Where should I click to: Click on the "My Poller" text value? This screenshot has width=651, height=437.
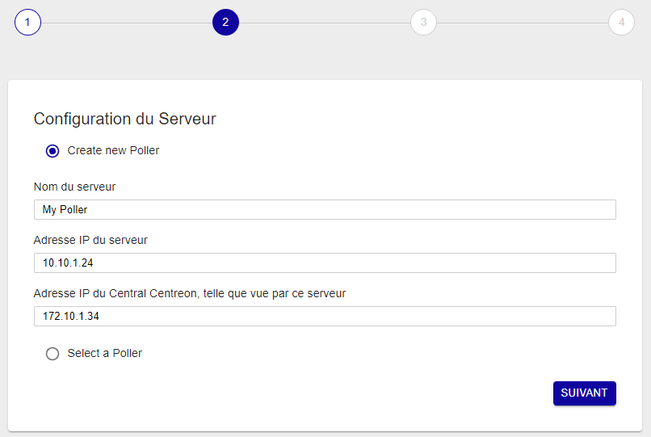coord(65,210)
